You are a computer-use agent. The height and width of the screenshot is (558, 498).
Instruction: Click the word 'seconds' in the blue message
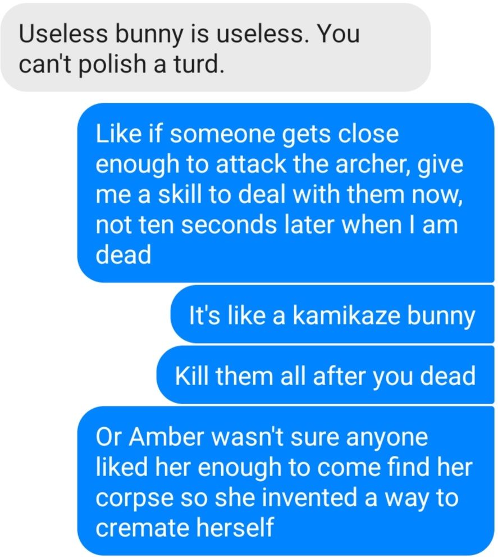point(229,225)
